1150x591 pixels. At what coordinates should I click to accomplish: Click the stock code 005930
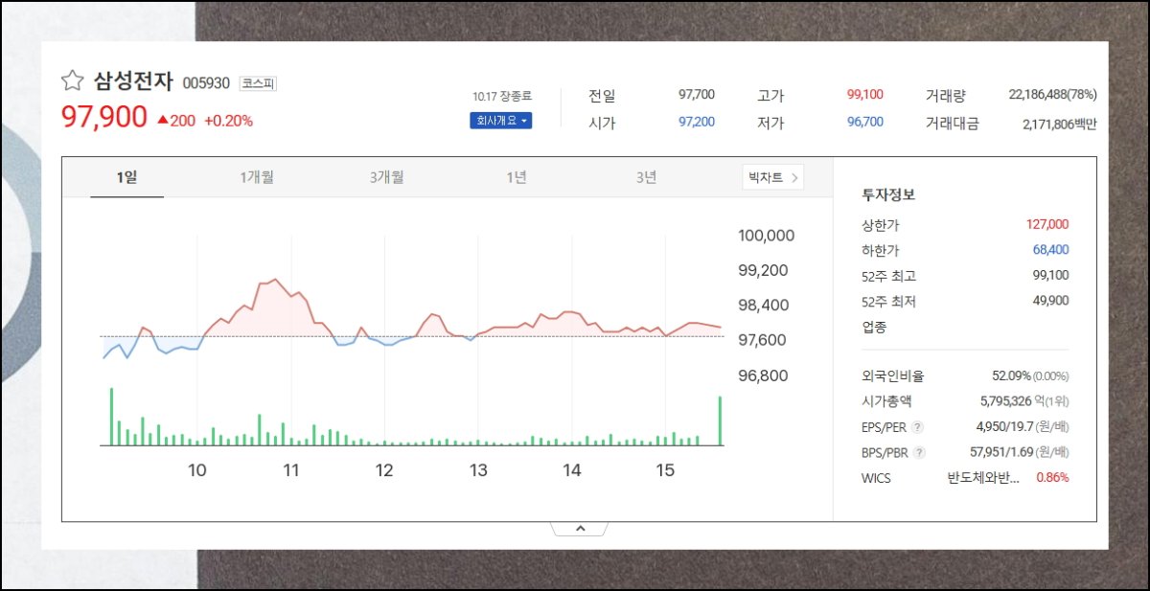(206, 83)
